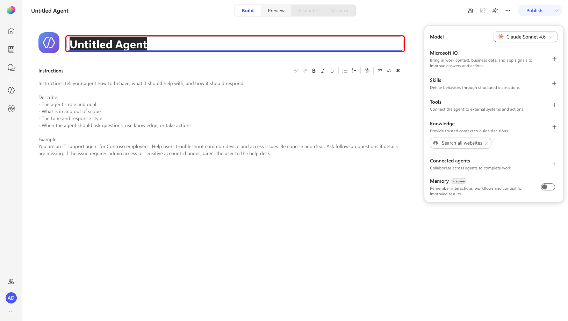Add a Knowledge source

tap(554, 127)
